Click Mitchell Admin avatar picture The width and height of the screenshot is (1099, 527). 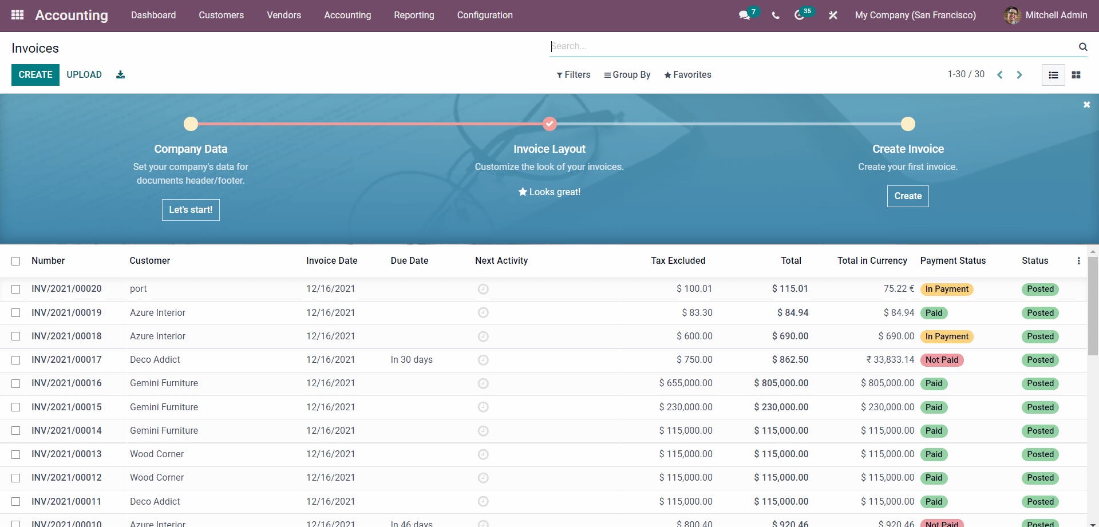coord(1012,15)
